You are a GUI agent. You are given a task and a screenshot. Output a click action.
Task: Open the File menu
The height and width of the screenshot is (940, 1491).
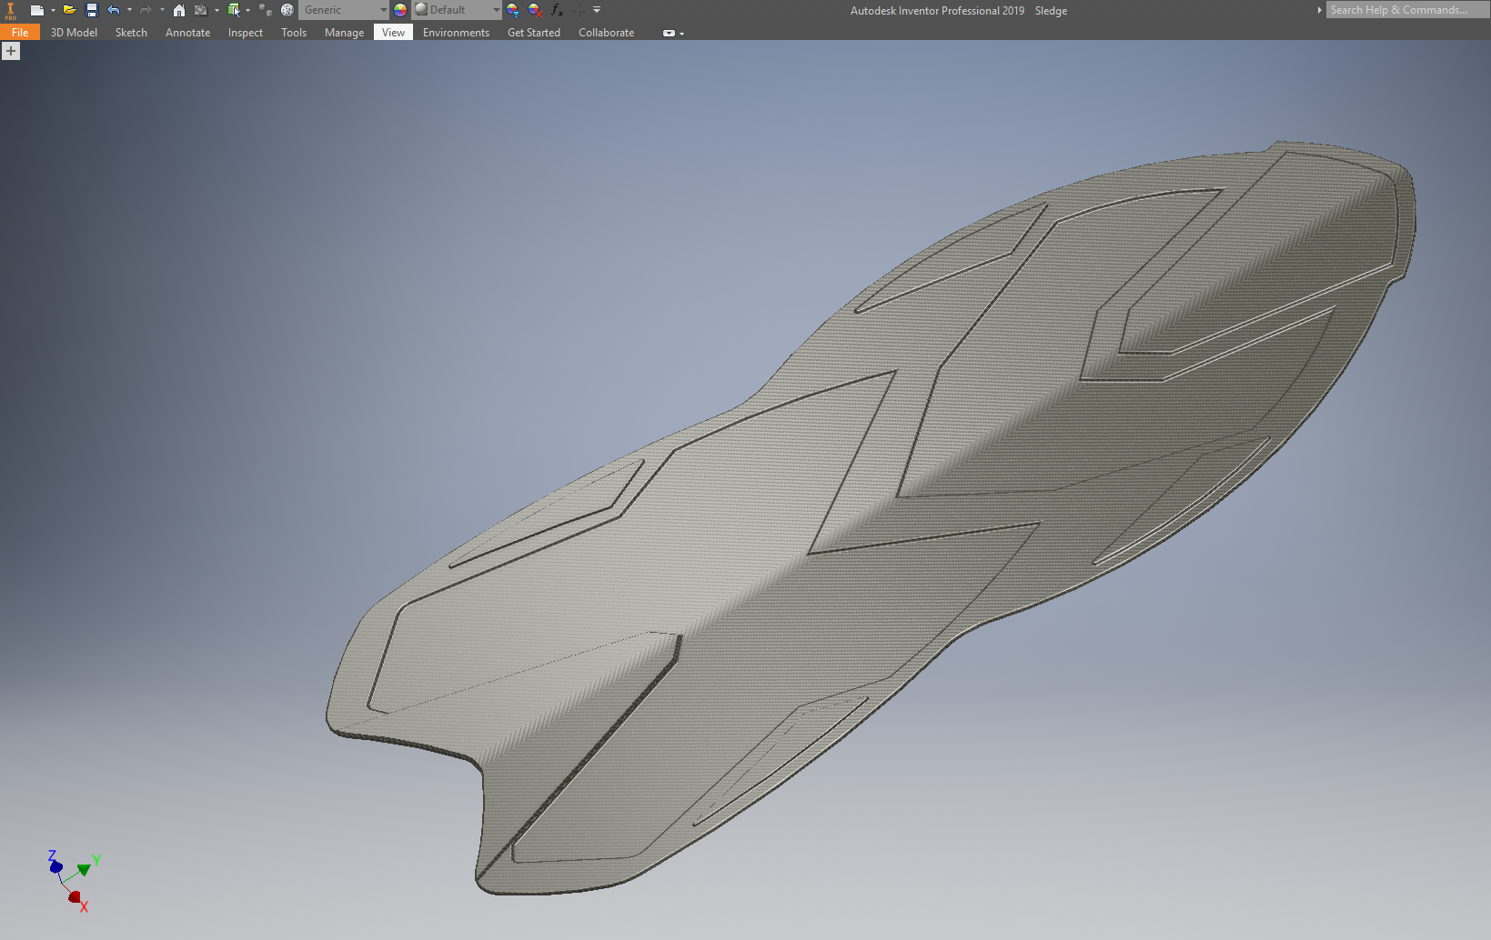pyautogui.click(x=20, y=33)
